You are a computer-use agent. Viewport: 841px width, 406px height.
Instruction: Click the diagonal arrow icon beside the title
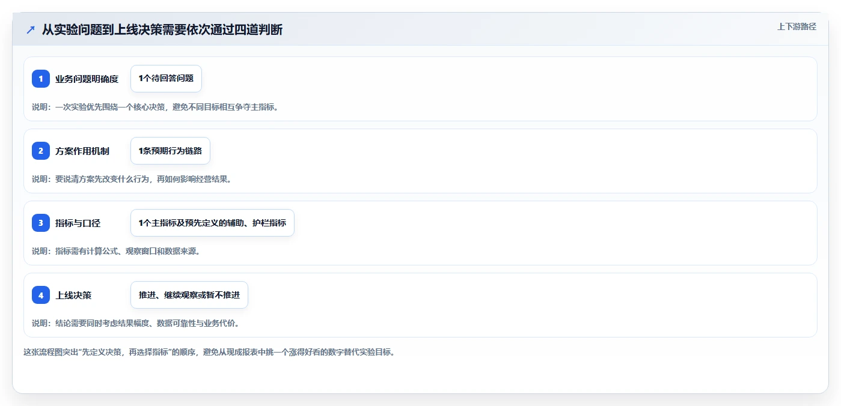(x=31, y=29)
